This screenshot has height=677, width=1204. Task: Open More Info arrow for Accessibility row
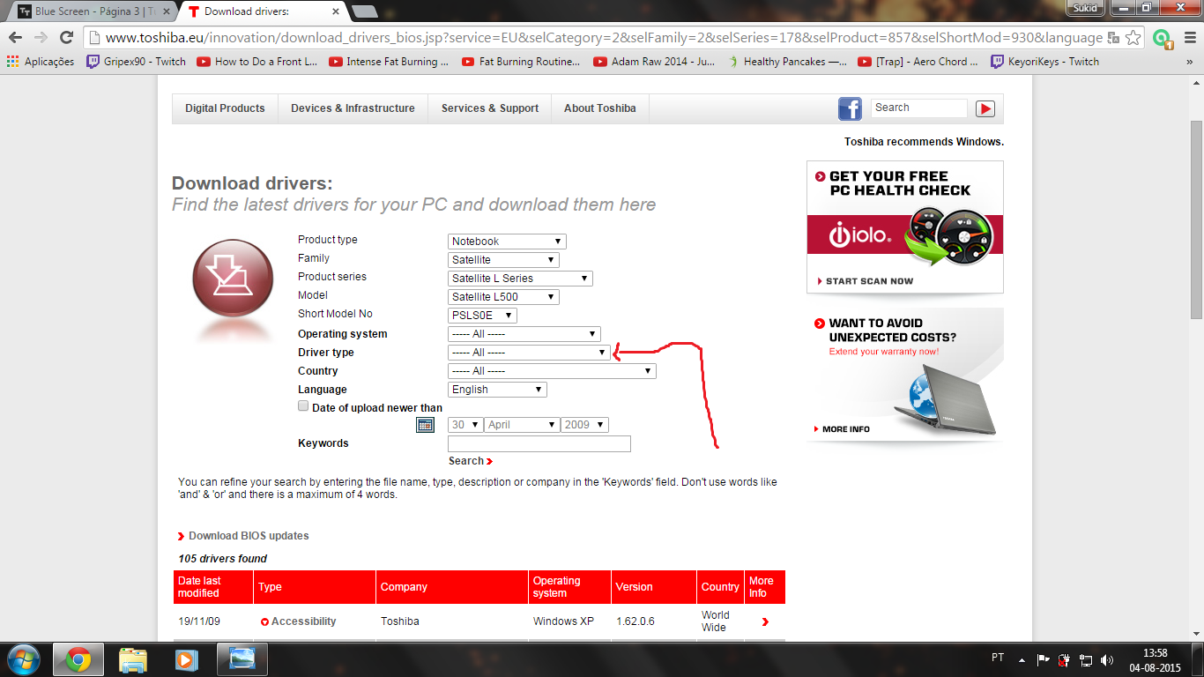[x=765, y=622]
